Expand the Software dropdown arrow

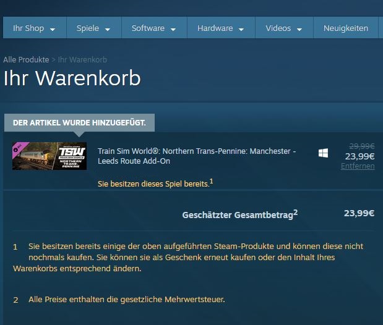(173, 30)
